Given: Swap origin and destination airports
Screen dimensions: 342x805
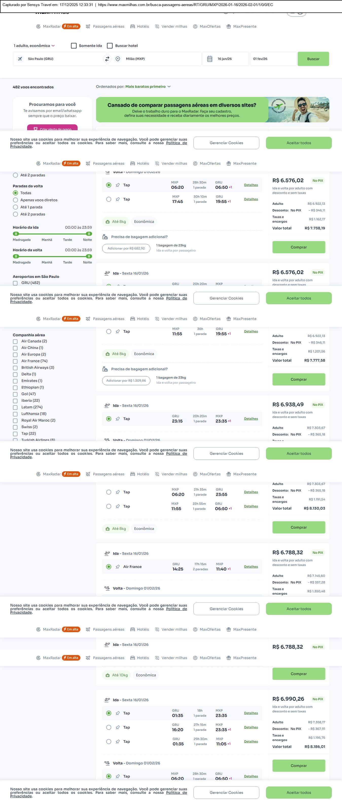Looking at the screenshot, I should click(107, 59).
